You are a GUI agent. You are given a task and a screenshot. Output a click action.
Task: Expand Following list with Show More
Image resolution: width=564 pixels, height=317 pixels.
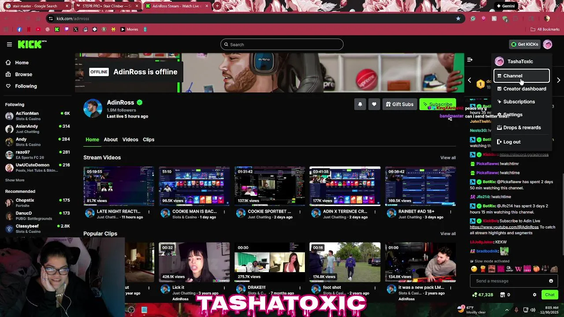(15, 180)
